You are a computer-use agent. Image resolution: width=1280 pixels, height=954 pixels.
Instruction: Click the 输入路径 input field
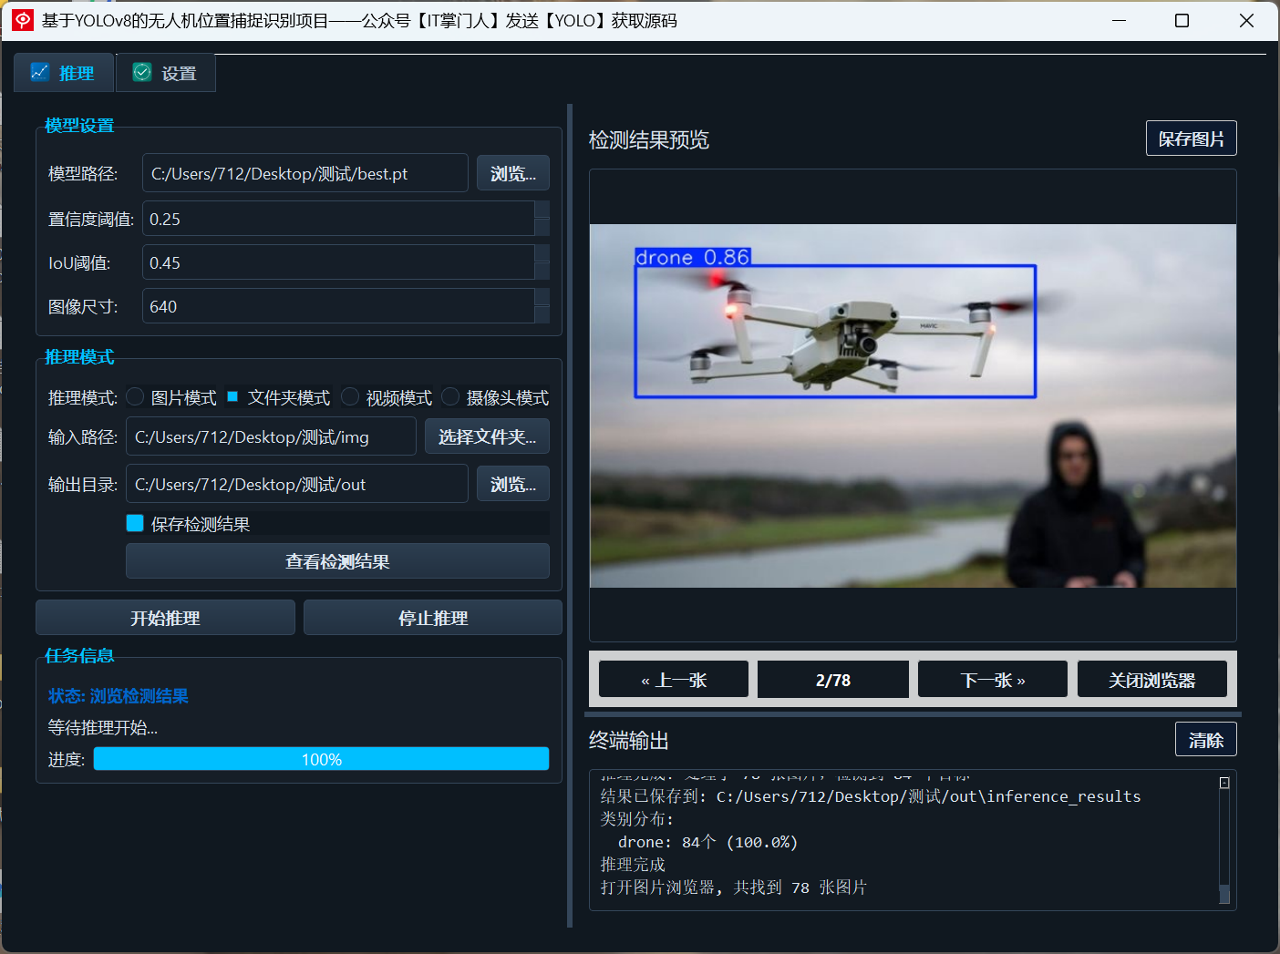(271, 436)
